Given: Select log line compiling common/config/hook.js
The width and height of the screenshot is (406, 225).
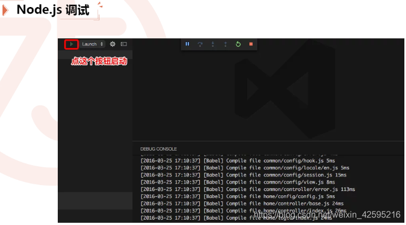Looking at the screenshot, I should coord(238,161).
